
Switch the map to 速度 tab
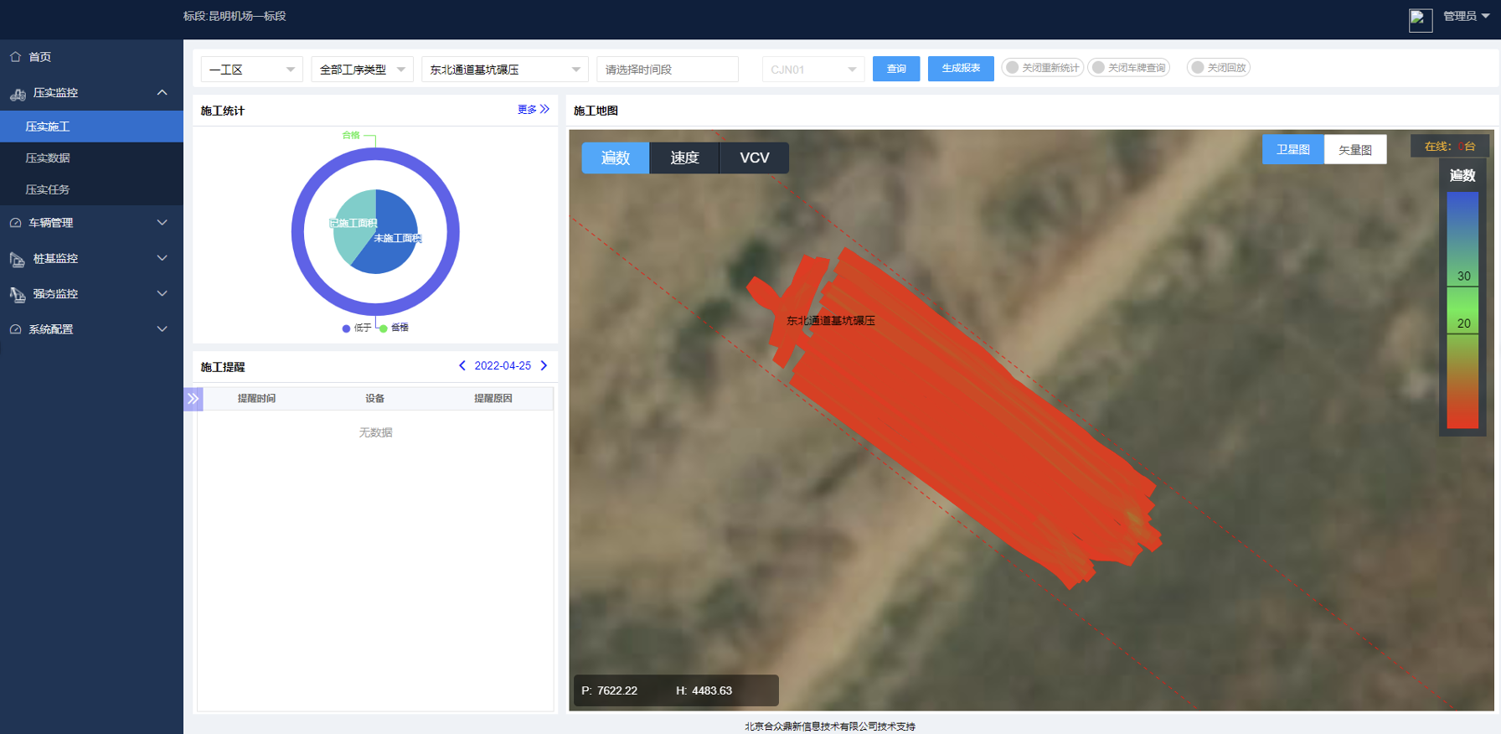click(684, 158)
